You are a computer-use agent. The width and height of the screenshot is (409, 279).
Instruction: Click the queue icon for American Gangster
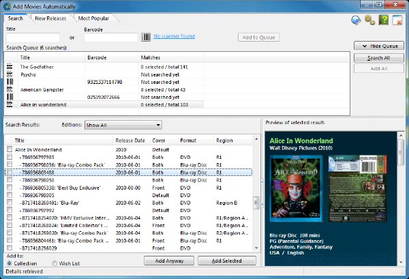[10, 89]
